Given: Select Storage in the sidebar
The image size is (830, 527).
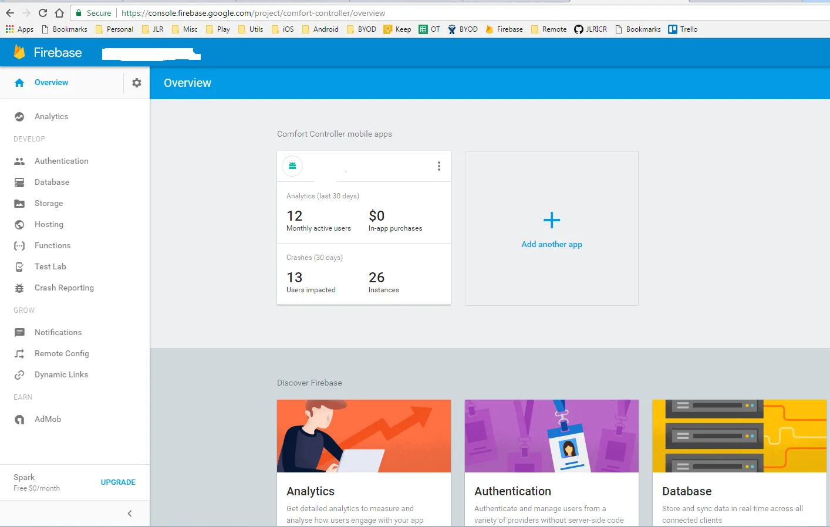Looking at the screenshot, I should [49, 204].
